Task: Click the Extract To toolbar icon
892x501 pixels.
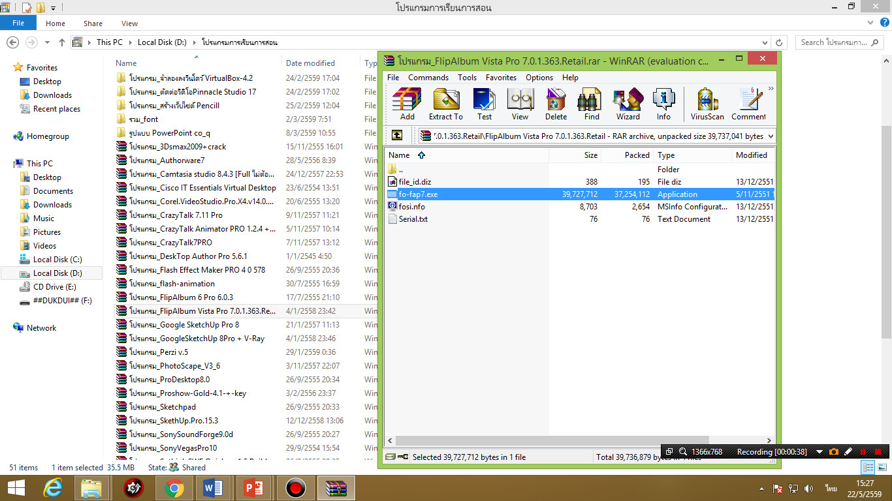Action: click(446, 104)
